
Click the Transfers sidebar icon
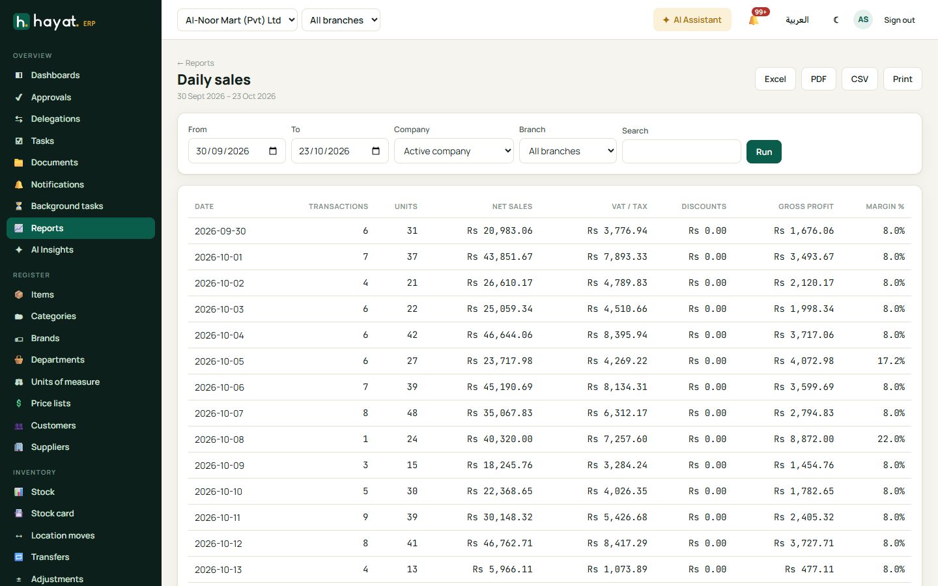tap(19, 557)
